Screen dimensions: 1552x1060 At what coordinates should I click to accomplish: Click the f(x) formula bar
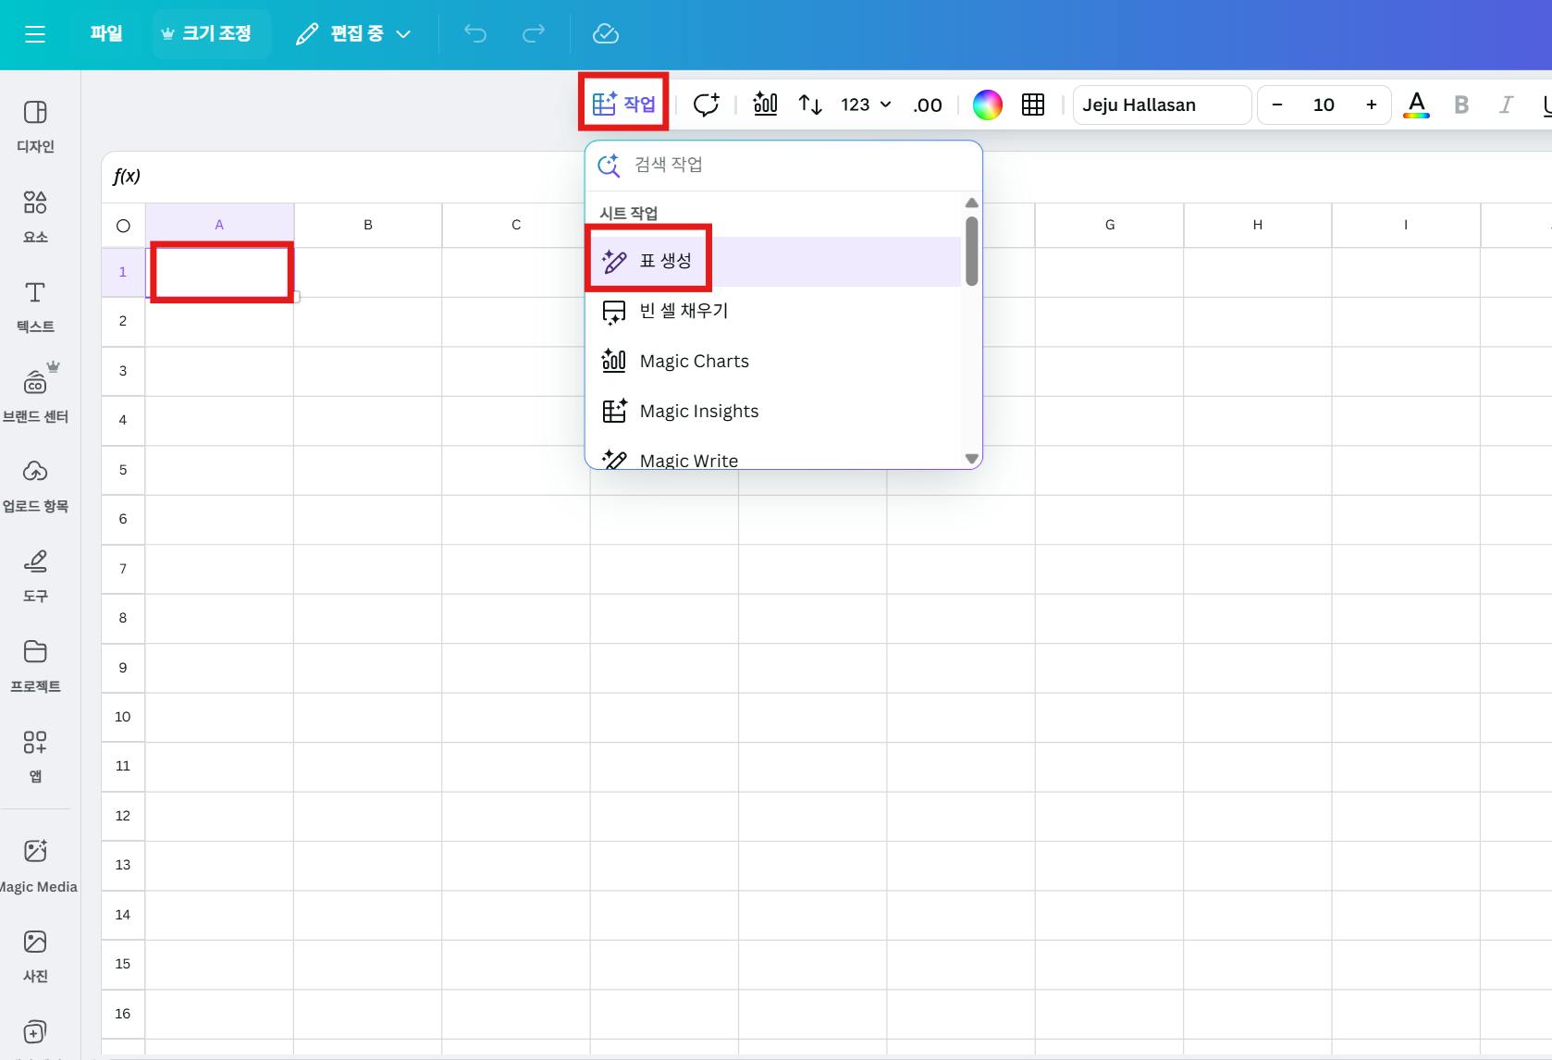pyautogui.click(x=827, y=177)
